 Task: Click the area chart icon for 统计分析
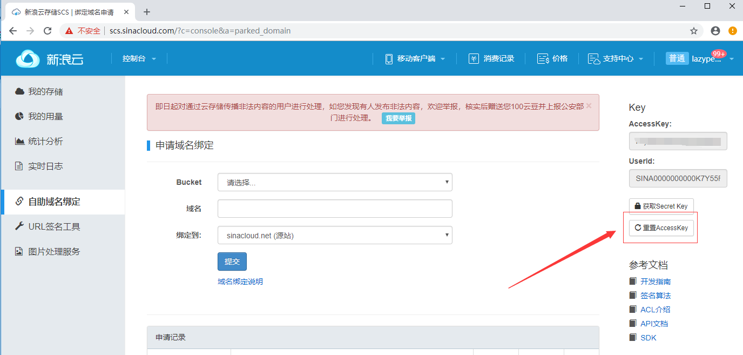point(19,141)
